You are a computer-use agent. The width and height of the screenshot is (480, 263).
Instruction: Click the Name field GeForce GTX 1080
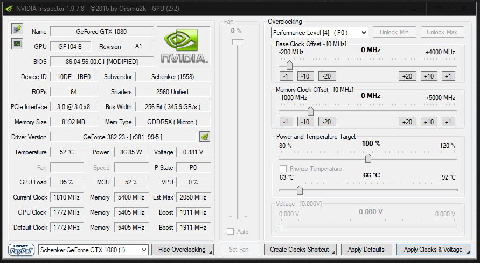[102, 31]
